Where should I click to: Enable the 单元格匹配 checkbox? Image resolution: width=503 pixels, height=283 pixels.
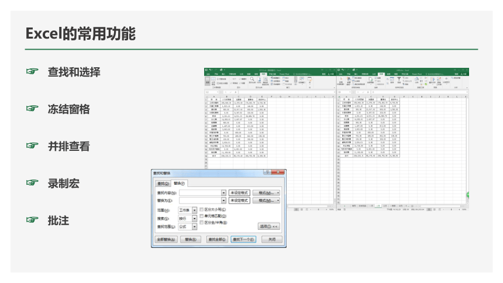pyautogui.click(x=202, y=216)
